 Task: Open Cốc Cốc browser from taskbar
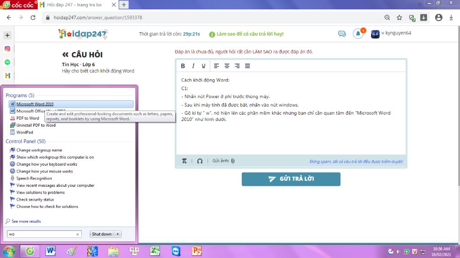pos(30,251)
